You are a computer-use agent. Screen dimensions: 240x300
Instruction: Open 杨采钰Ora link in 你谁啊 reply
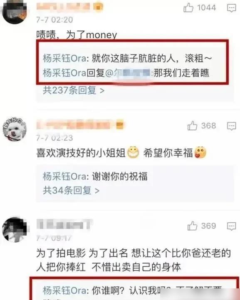click(x=64, y=290)
